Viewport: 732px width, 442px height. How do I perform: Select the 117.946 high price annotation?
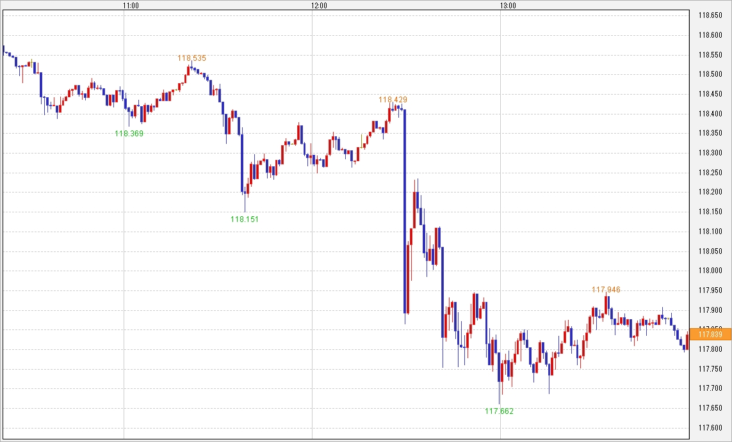point(606,290)
